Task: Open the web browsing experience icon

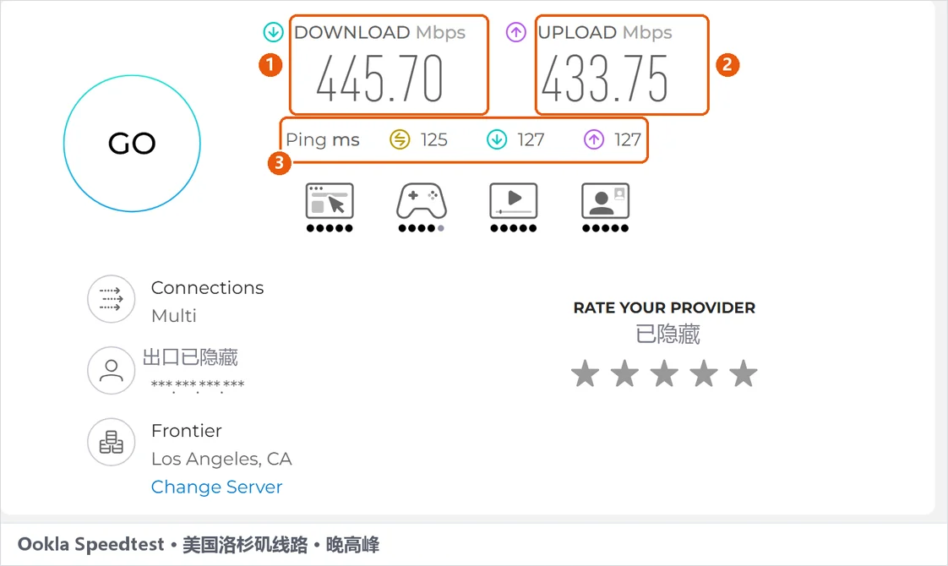Action: click(x=330, y=201)
